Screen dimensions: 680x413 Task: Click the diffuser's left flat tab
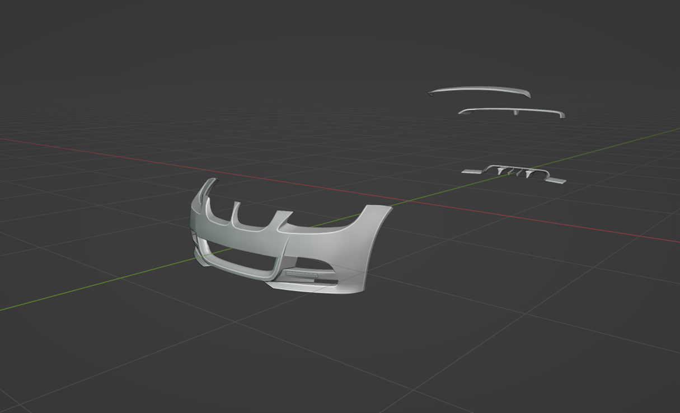[472, 172]
